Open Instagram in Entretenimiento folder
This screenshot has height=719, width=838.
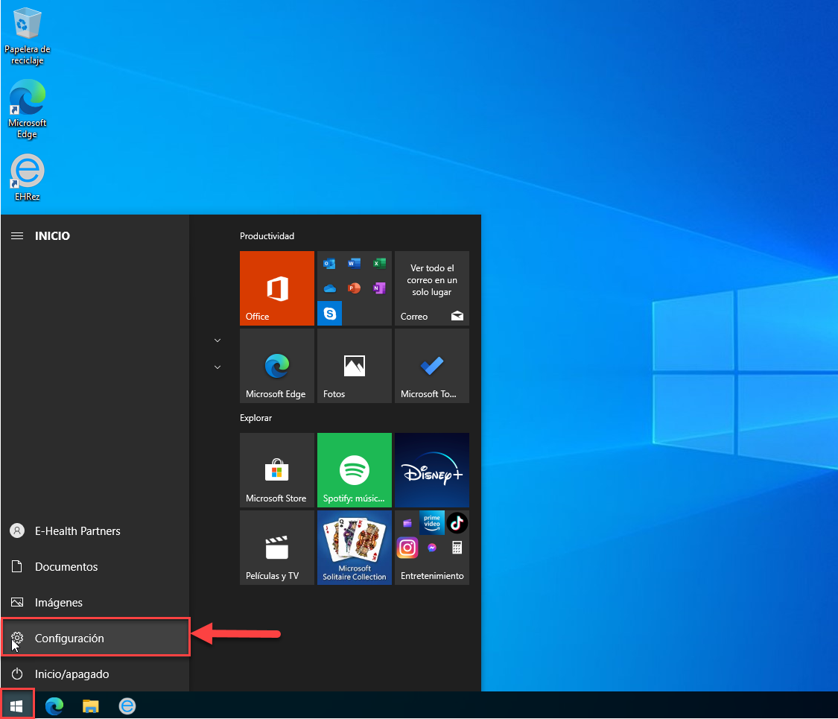pos(407,548)
